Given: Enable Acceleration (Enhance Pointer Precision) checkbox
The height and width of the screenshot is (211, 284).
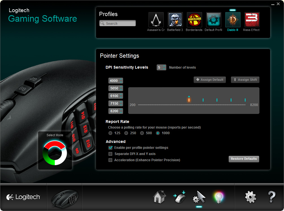Looking at the screenshot, I should 111,160.
